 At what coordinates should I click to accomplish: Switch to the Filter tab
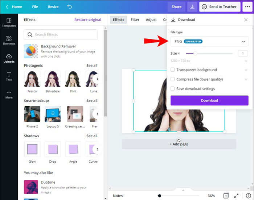135,20
